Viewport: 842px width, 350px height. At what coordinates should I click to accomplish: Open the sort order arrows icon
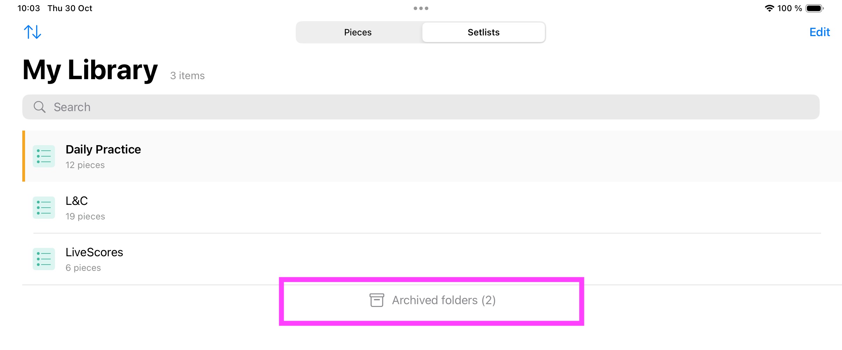coord(32,32)
